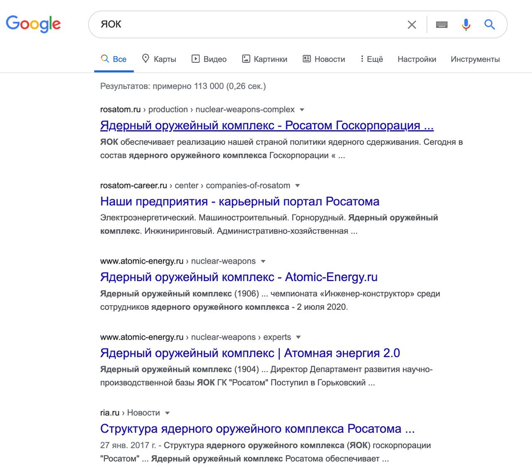Open the on-screen keyboard icon
This screenshot has width=532, height=474.
441,25
